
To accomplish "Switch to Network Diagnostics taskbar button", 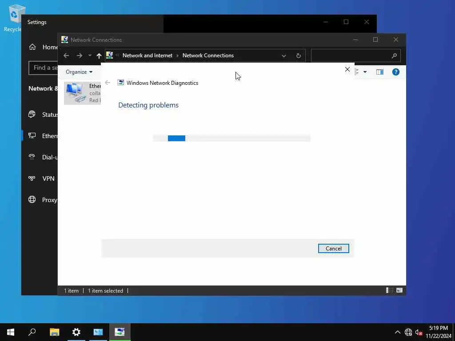I will (120, 332).
